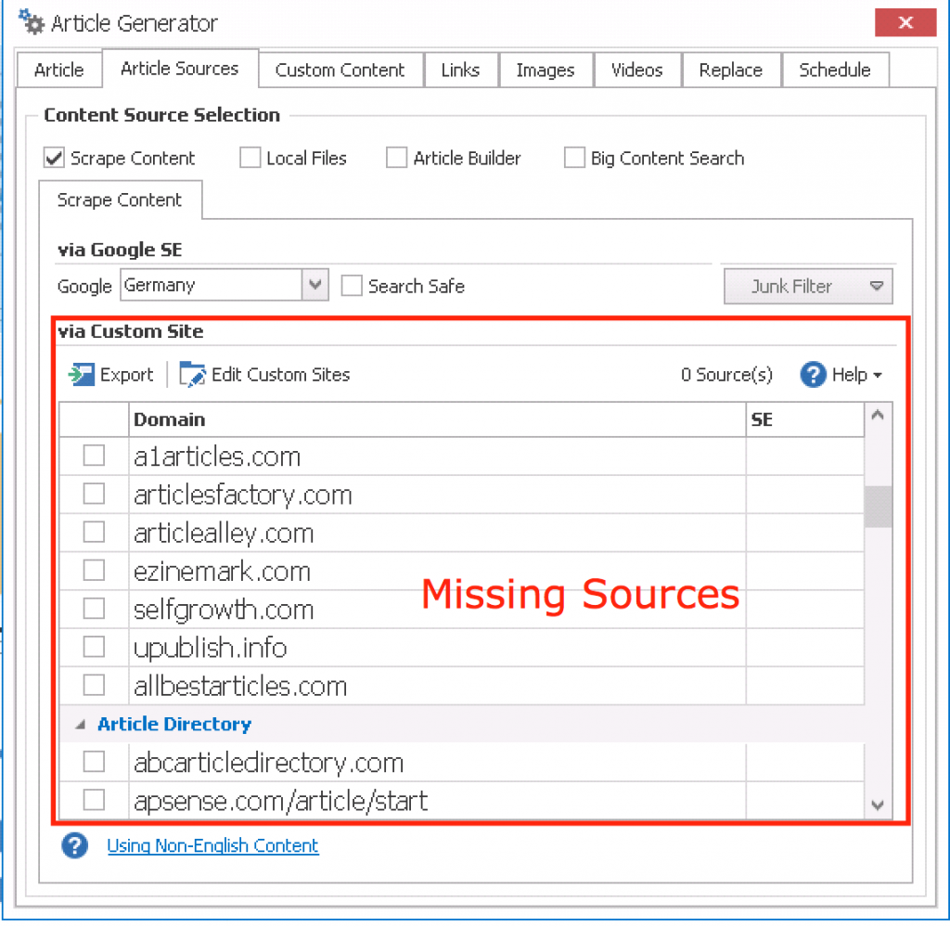Viewport: 950px width, 927px height.
Task: Open the Junk Filter dropdown
Action: pyautogui.click(x=808, y=286)
